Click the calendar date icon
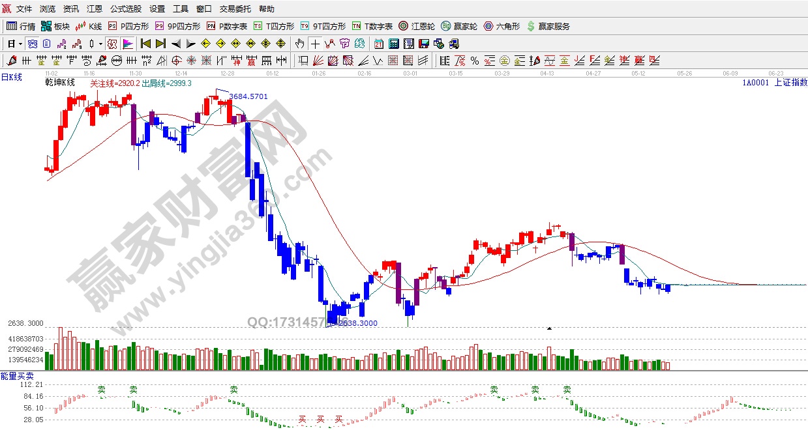This screenshot has width=808, height=430. pos(379,44)
